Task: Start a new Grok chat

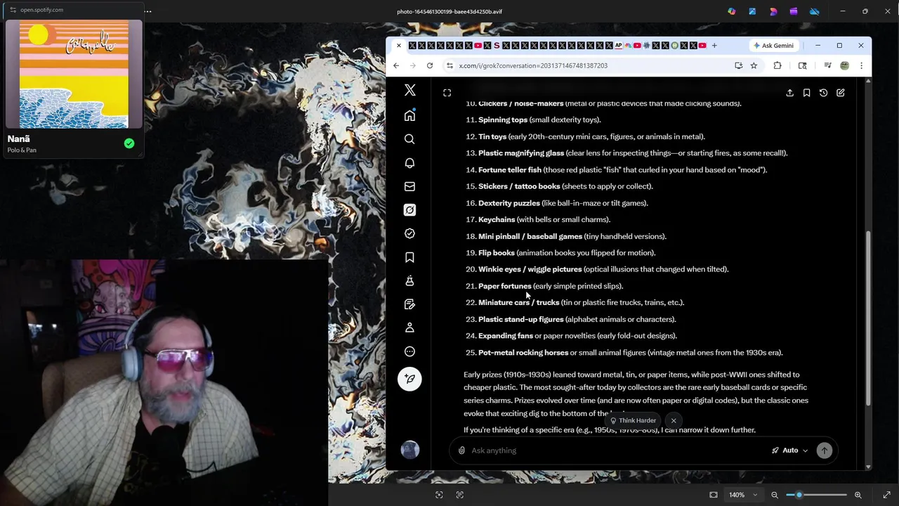Action: pyautogui.click(x=840, y=93)
